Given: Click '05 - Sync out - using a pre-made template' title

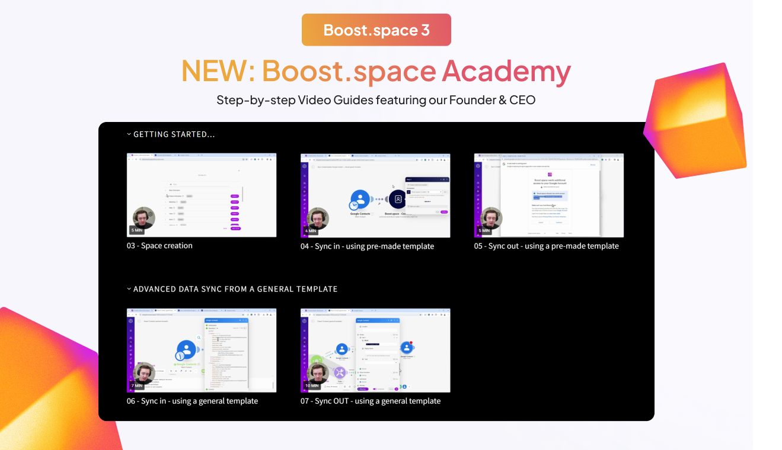Looking at the screenshot, I should tap(547, 246).
